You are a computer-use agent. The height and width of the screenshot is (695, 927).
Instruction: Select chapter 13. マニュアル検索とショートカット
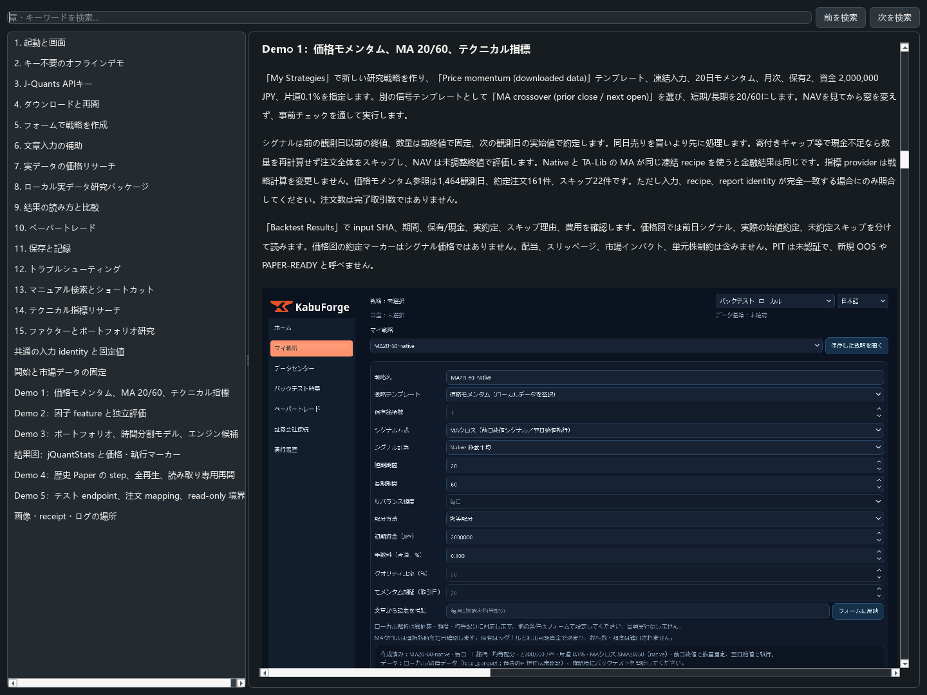(127, 290)
